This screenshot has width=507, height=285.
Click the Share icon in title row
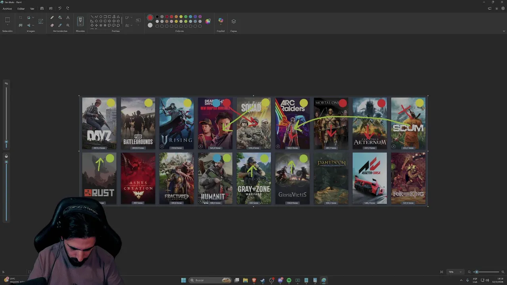[x=51, y=8]
